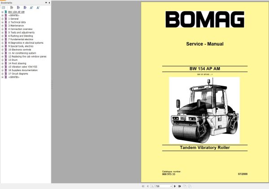
Task: Click the BOMAG logo on the cover page
Action: 205,19
